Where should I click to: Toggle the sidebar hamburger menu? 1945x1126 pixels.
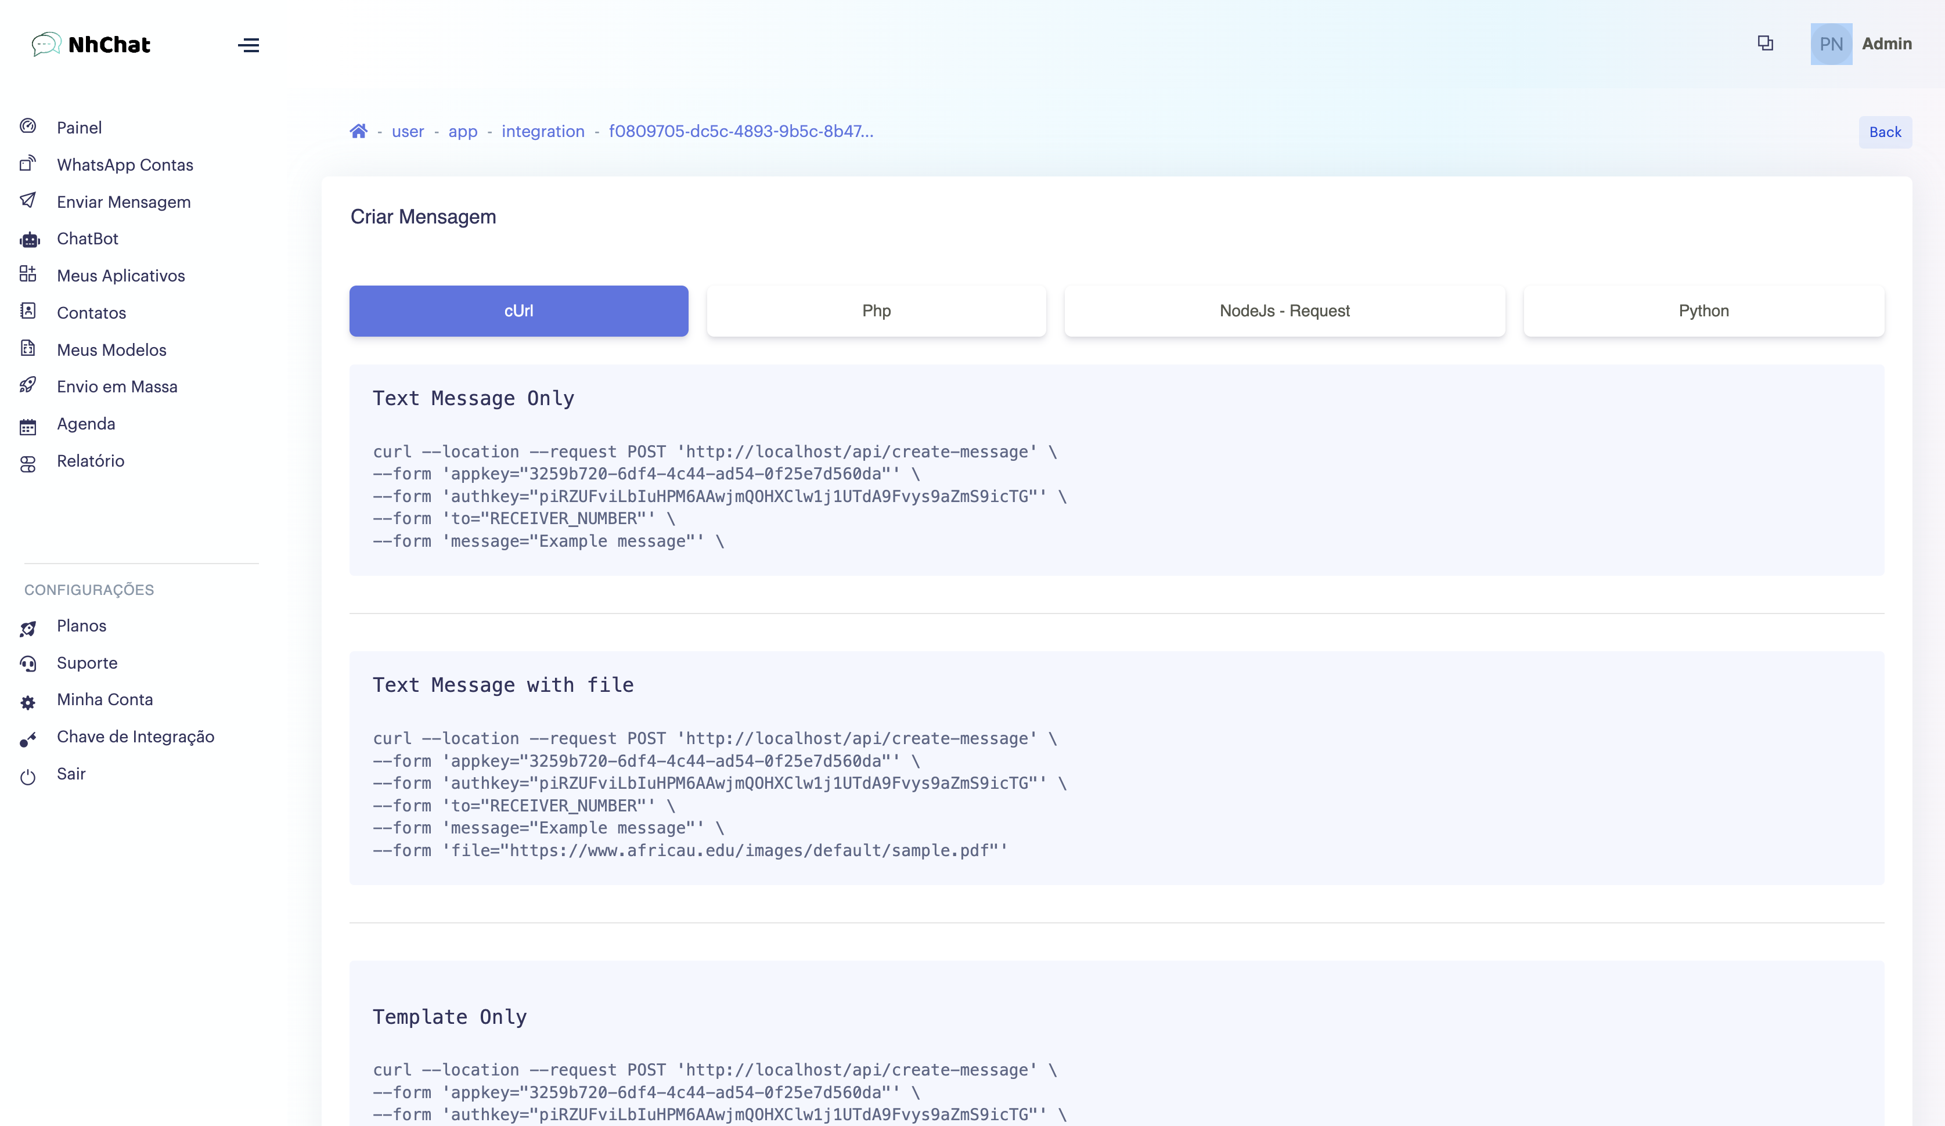click(x=248, y=45)
